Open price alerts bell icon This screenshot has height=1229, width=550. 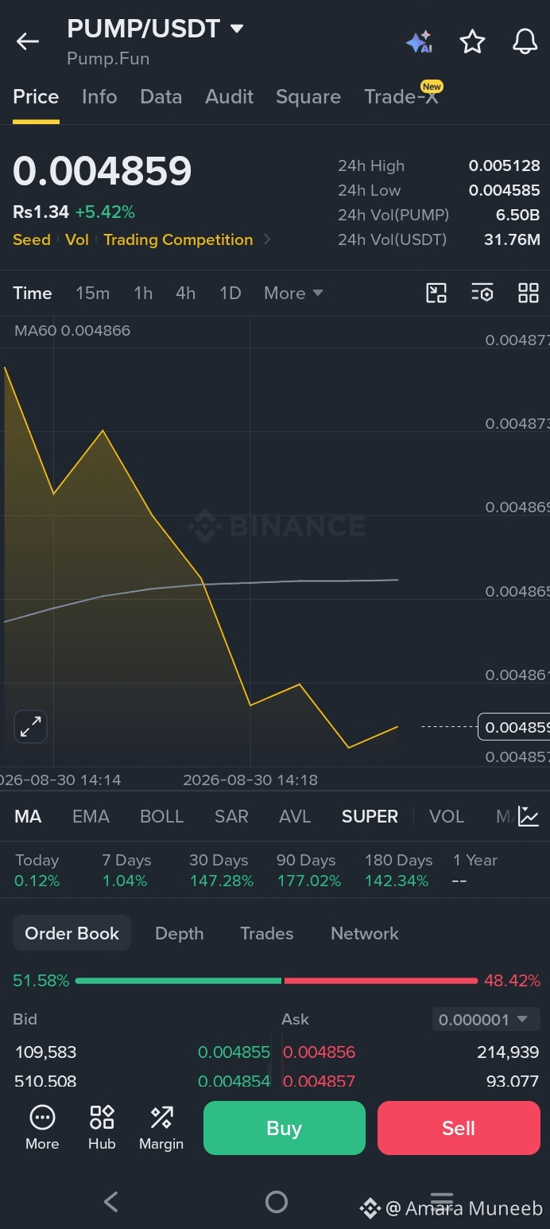(525, 41)
